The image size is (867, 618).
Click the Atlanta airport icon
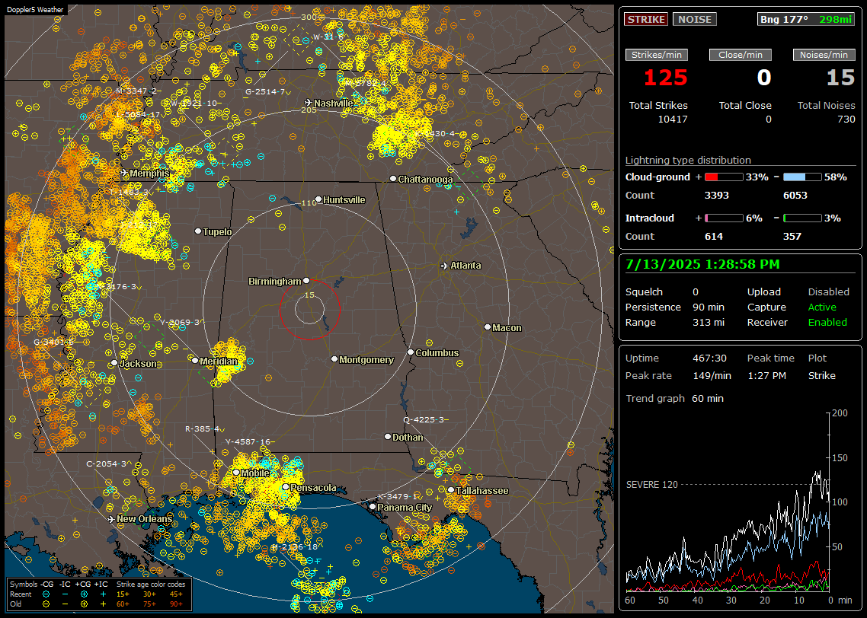point(445,266)
